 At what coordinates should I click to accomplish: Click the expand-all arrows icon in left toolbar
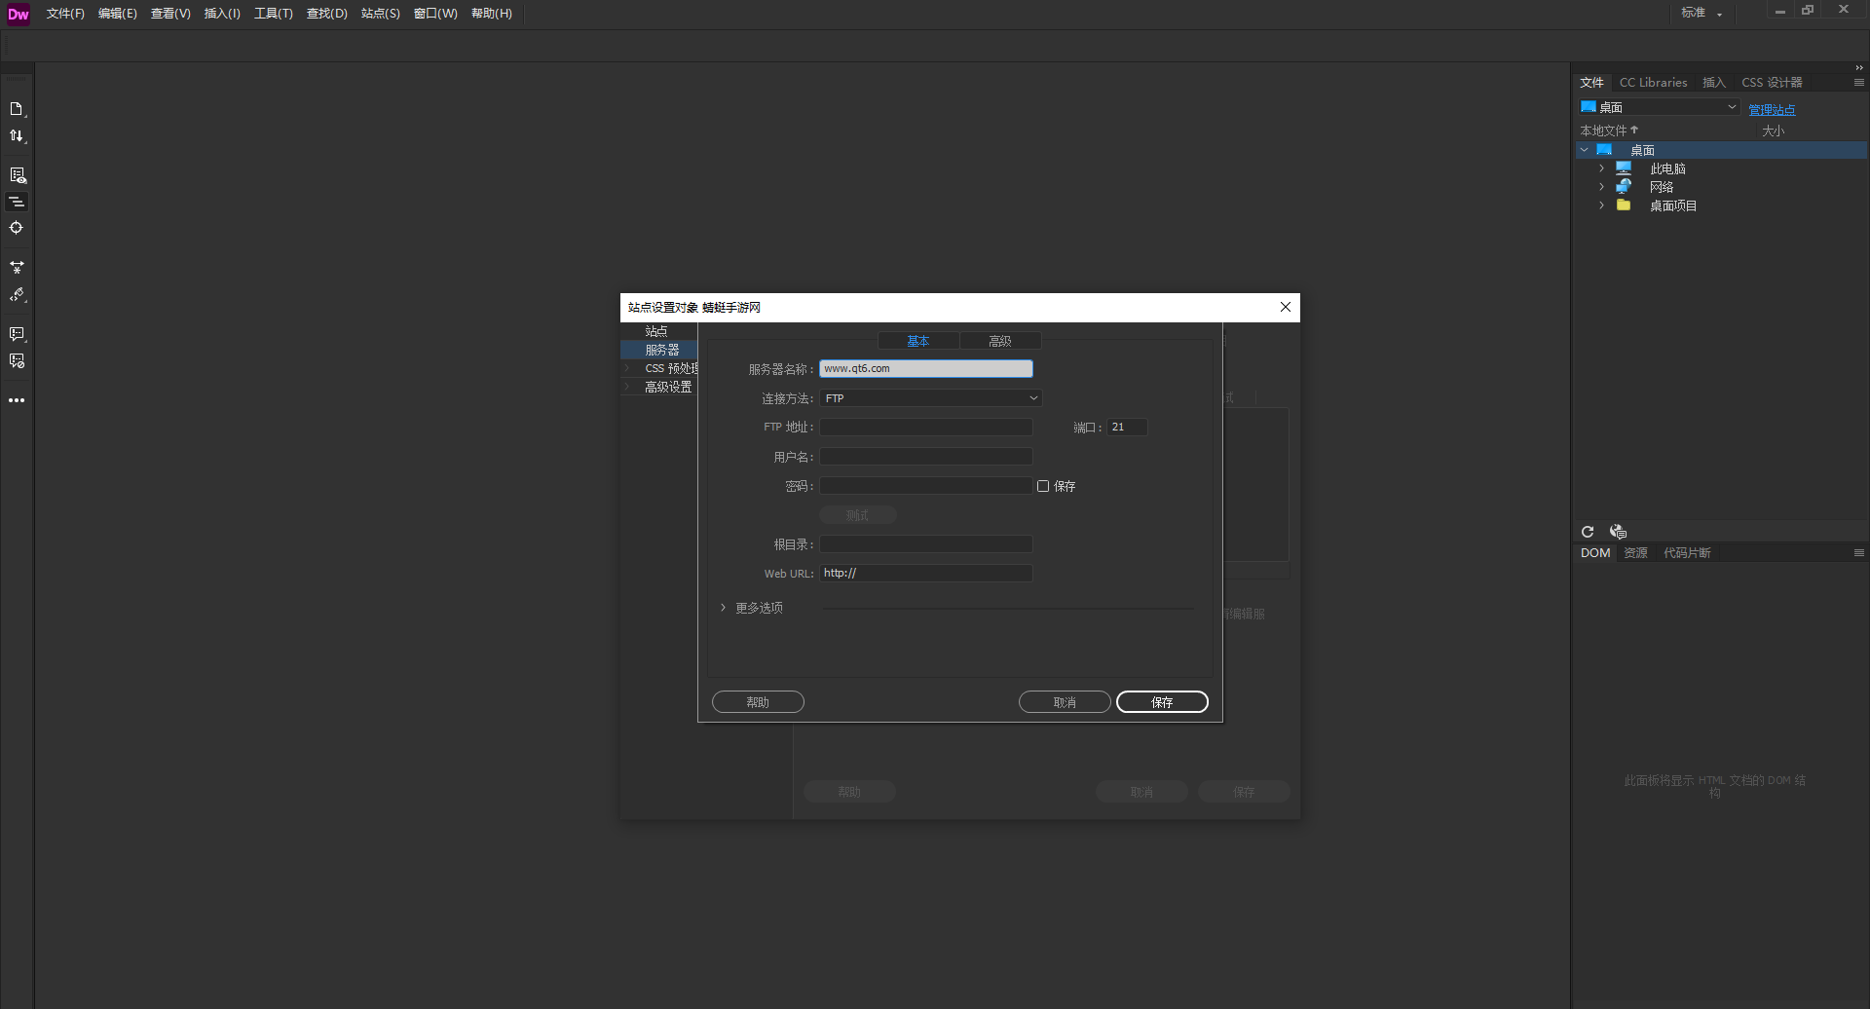pyautogui.click(x=17, y=267)
